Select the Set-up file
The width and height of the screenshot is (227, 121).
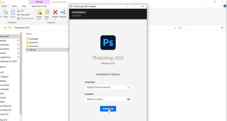pos(47,50)
